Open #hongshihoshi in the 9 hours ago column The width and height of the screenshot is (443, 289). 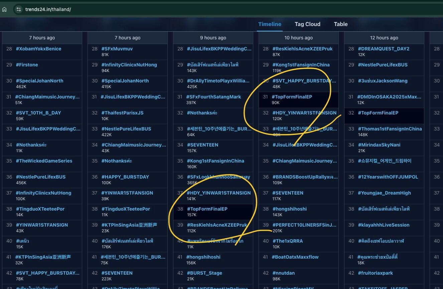coord(203,257)
